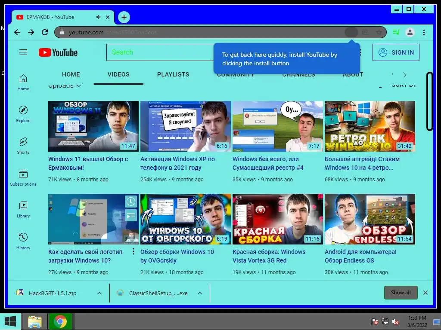441x330 pixels.
Task: Open Subscriptions in the sidebar
Action: (23, 177)
